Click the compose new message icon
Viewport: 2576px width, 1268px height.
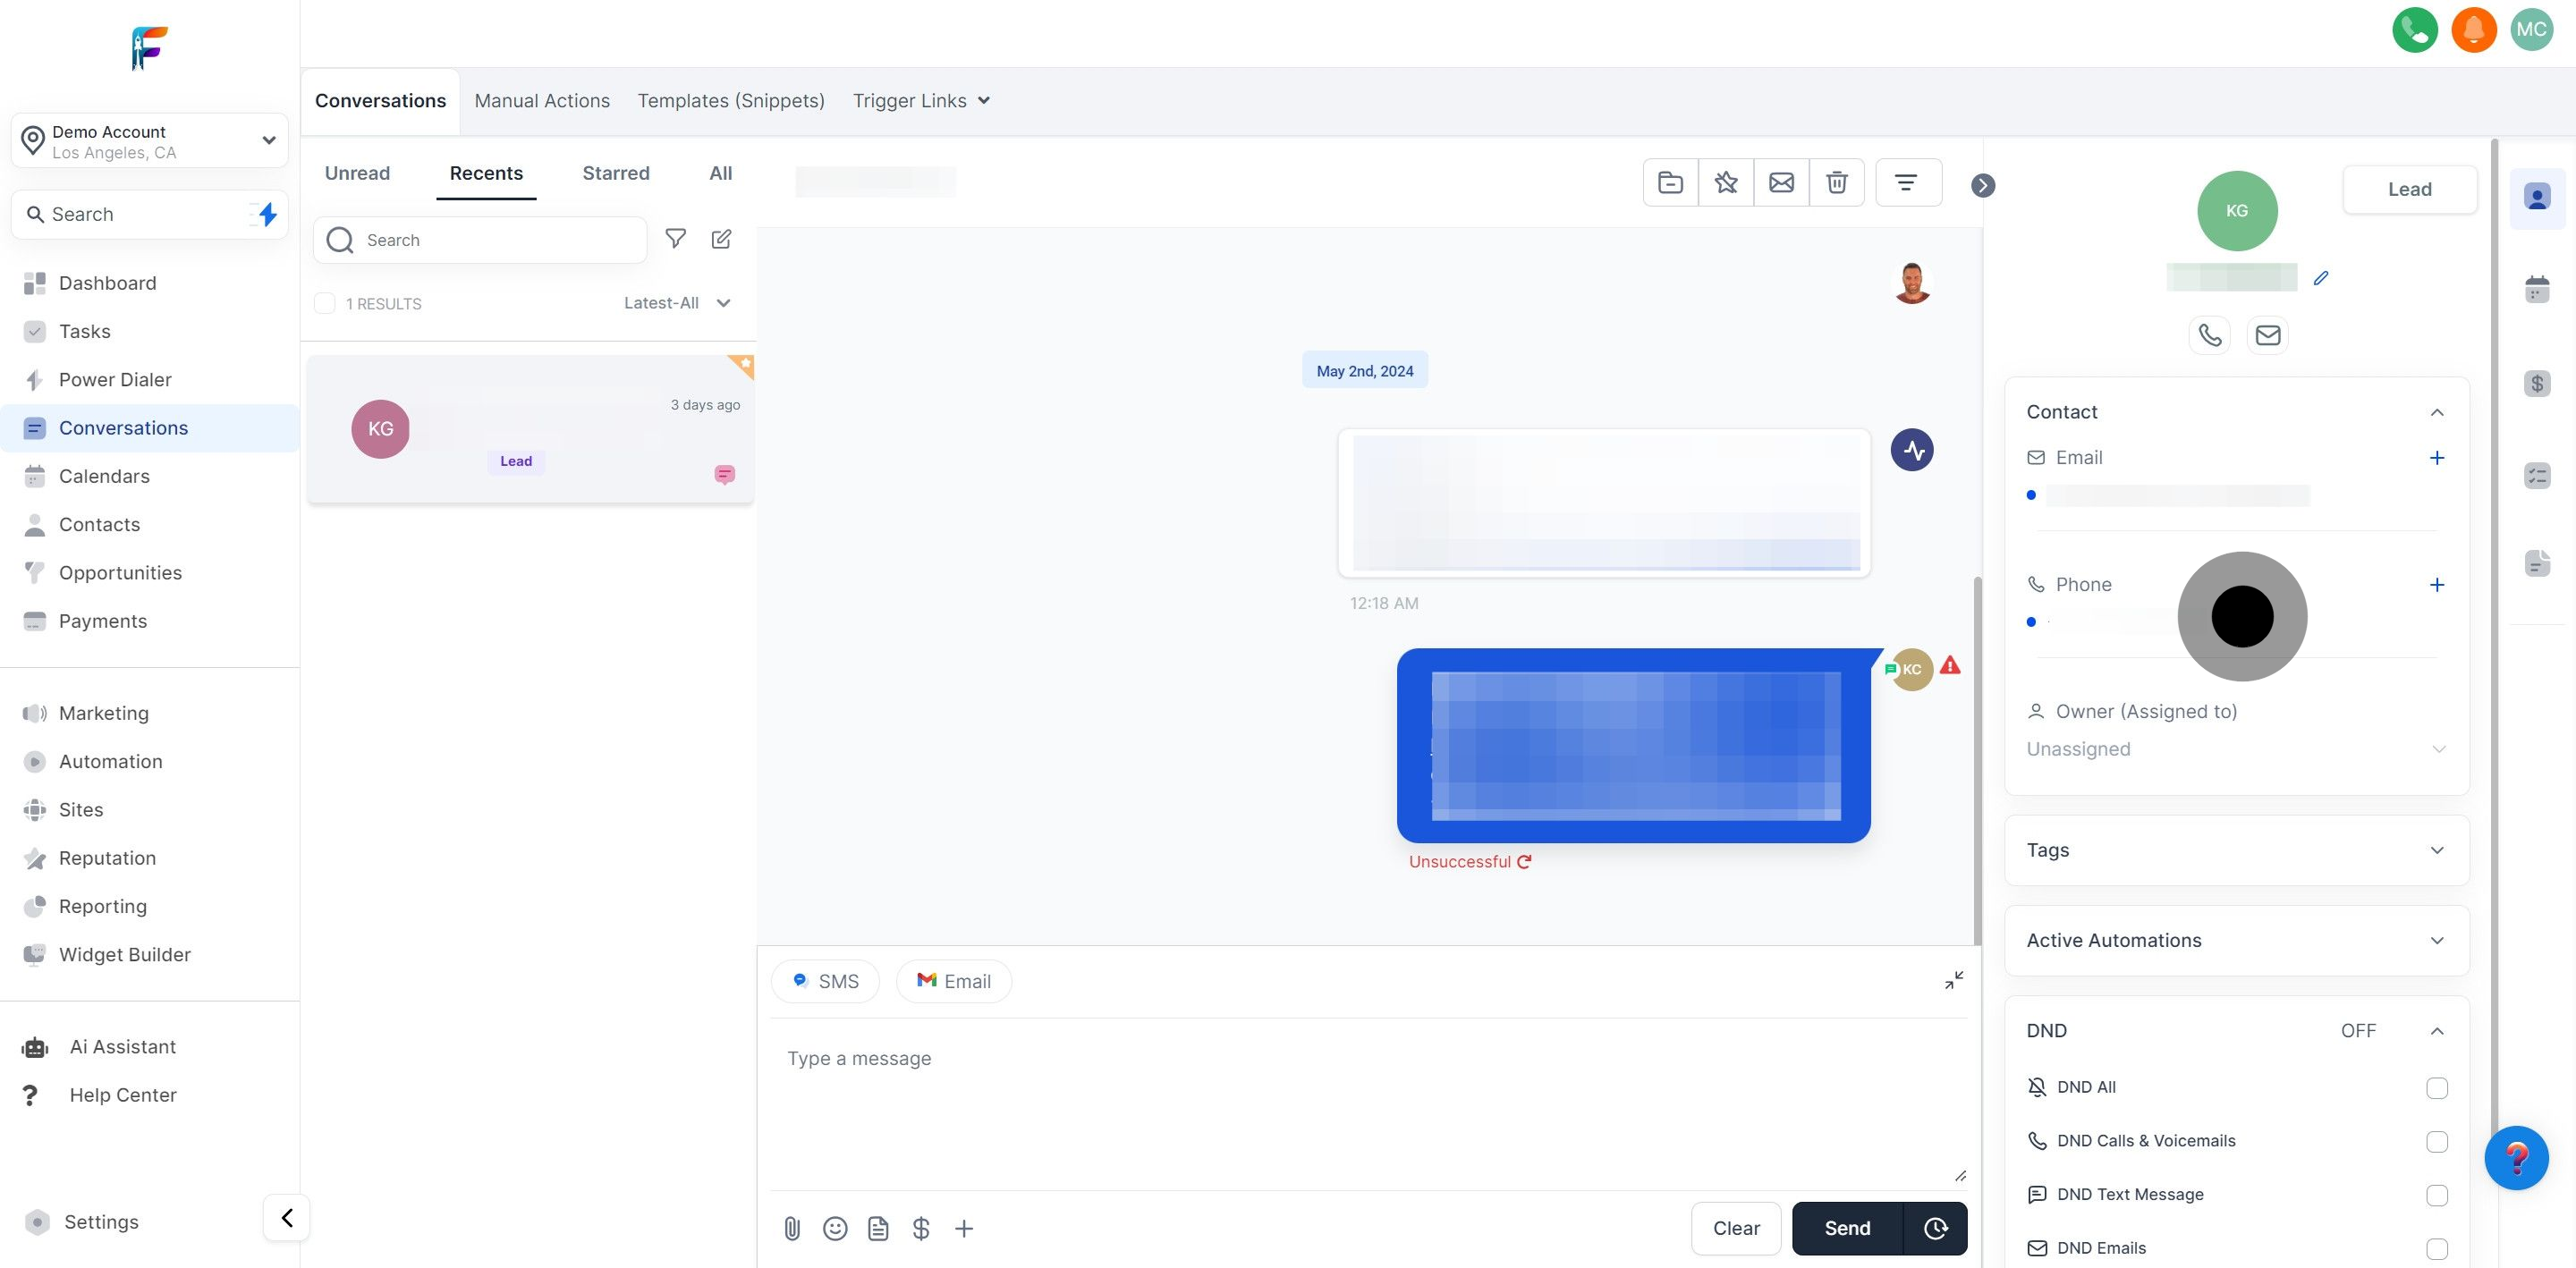721,239
